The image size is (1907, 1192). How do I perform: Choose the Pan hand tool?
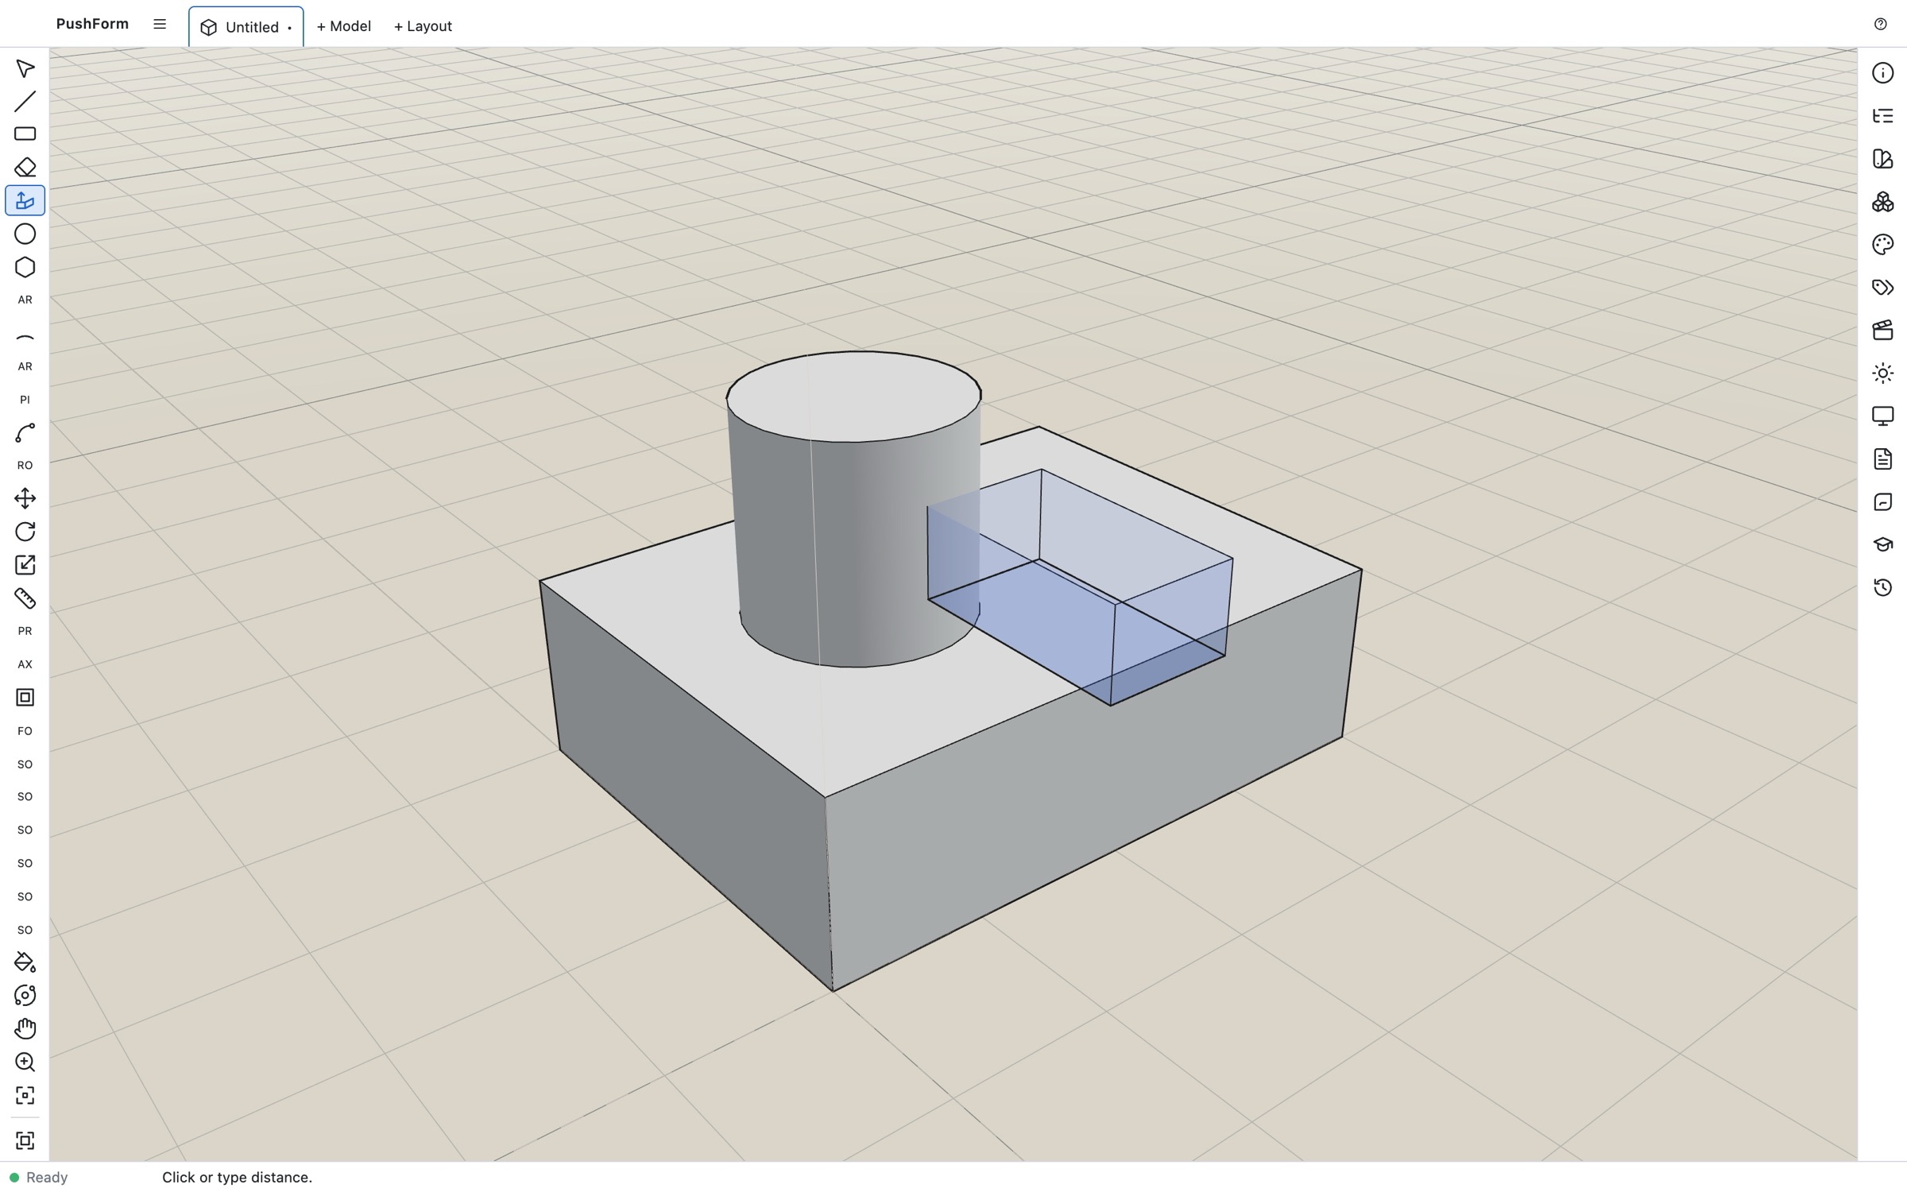pos(25,1029)
